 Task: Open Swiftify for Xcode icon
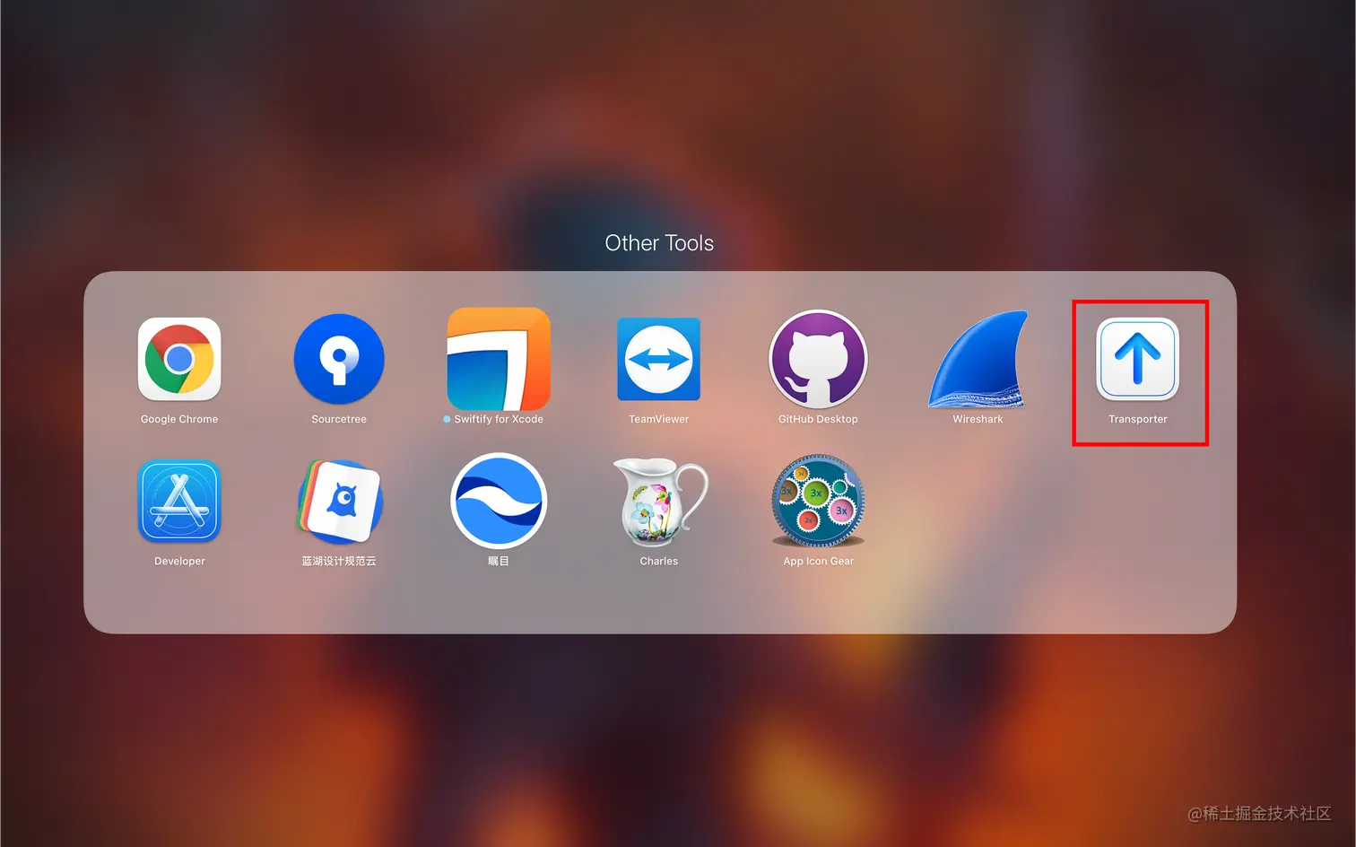click(499, 359)
